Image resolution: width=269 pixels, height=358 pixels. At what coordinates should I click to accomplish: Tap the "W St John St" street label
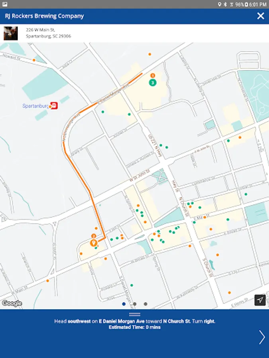139,175
